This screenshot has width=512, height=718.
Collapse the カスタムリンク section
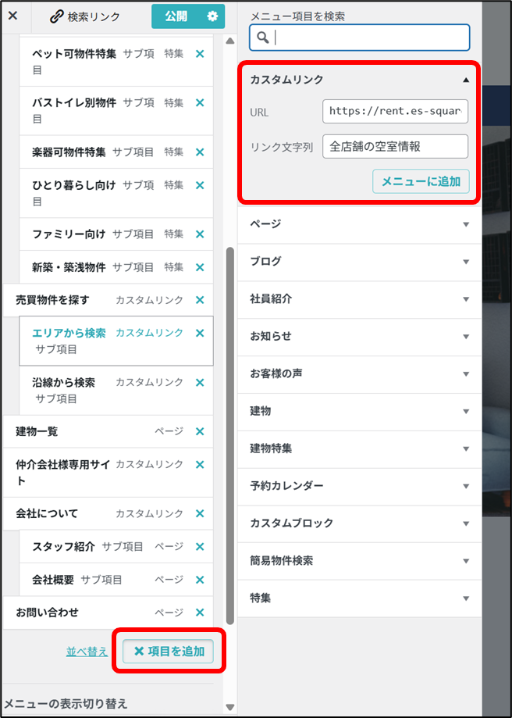(x=466, y=80)
